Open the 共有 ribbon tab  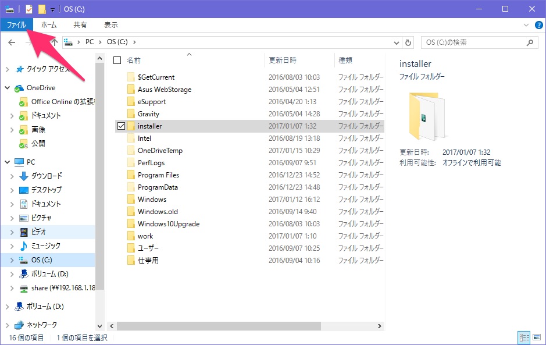(80, 25)
